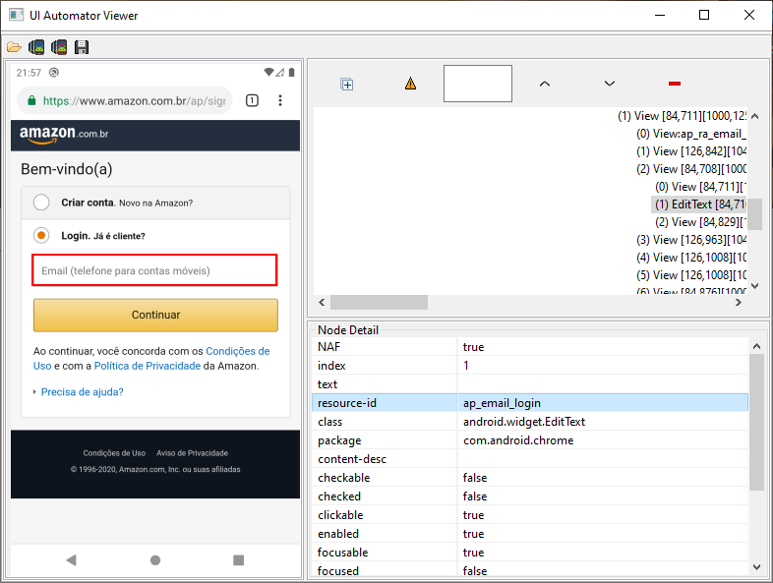Go to next search result down chevron
Image resolution: width=773 pixels, height=583 pixels.
point(610,84)
